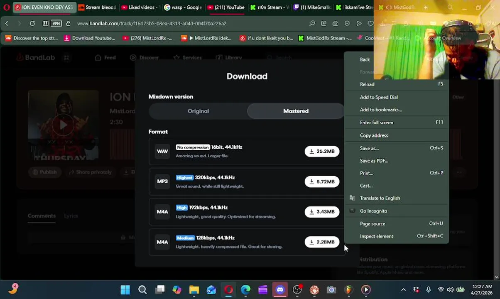This screenshot has height=299, width=500.
Task: Switch to the wasp - Google tab
Action: click(183, 7)
